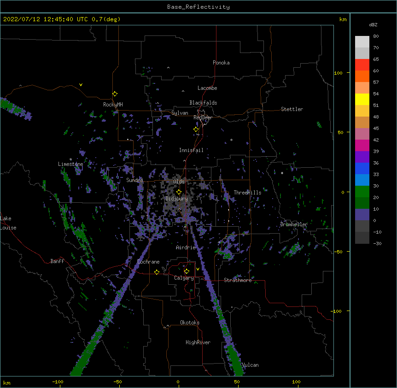
Task: Click the yellow diamond marker above RockyMH
Action: 115,94
